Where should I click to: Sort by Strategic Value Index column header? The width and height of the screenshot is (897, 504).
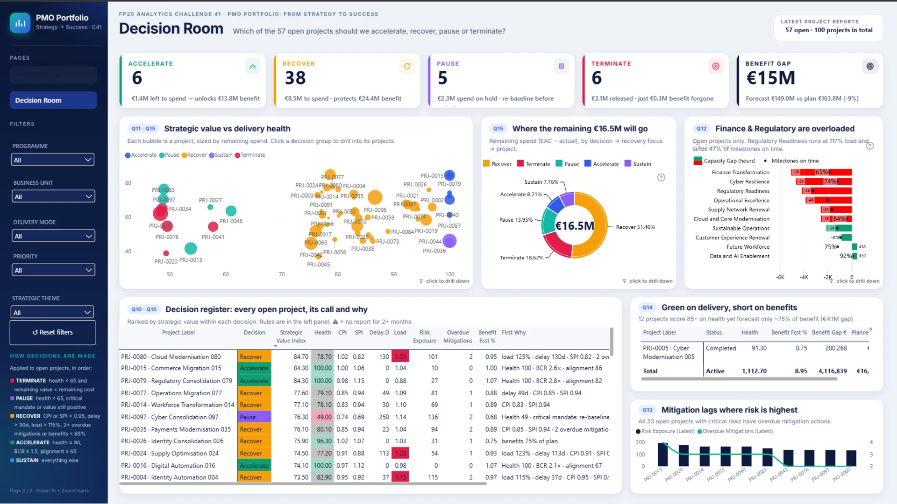click(x=291, y=336)
